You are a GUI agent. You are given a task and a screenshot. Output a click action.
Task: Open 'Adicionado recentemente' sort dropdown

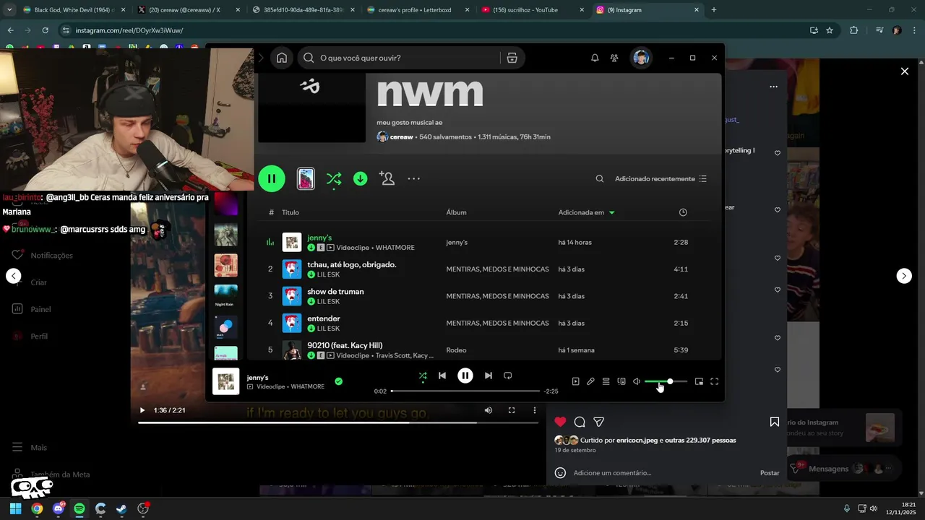(661, 178)
